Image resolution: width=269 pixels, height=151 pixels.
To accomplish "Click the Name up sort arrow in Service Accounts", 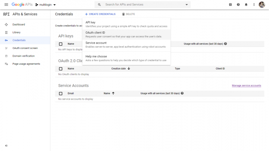I will (x=113, y=93).
